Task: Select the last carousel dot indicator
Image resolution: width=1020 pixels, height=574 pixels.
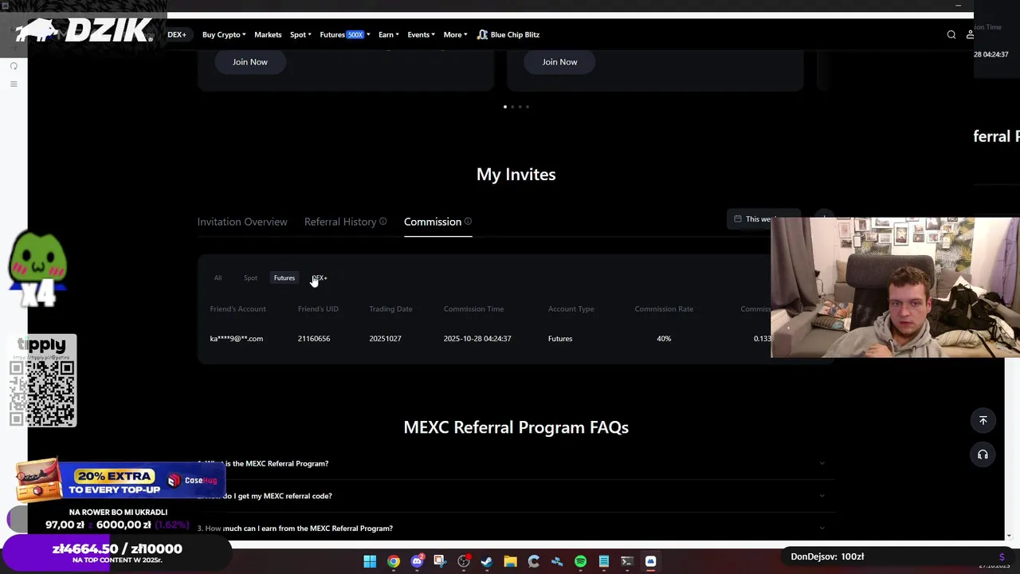Action: point(528,107)
